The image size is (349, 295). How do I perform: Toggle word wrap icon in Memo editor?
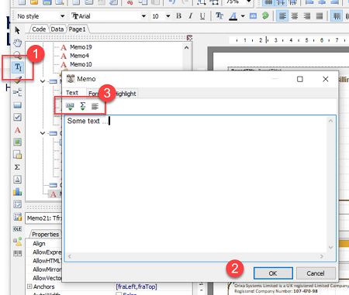pyautogui.click(x=95, y=106)
